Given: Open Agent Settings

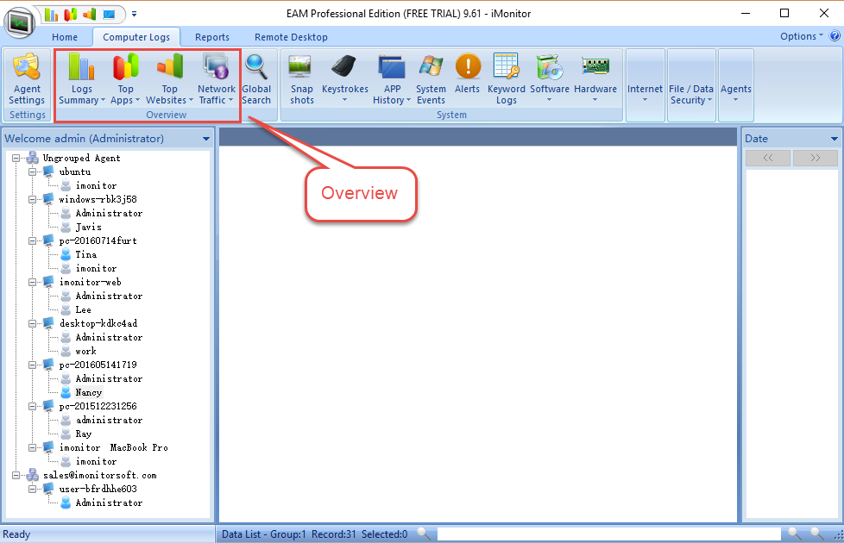Looking at the screenshot, I should point(27,79).
